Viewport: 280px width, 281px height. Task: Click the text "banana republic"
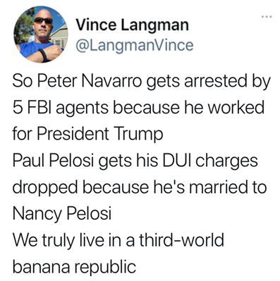tap(74, 267)
